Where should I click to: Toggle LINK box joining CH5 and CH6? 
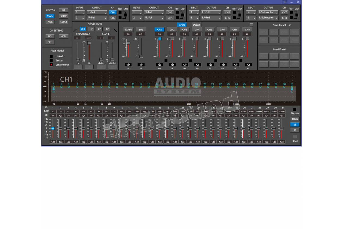[x=240, y=15]
